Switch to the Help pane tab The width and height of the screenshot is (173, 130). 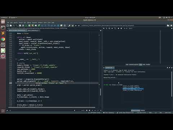coord(127,65)
